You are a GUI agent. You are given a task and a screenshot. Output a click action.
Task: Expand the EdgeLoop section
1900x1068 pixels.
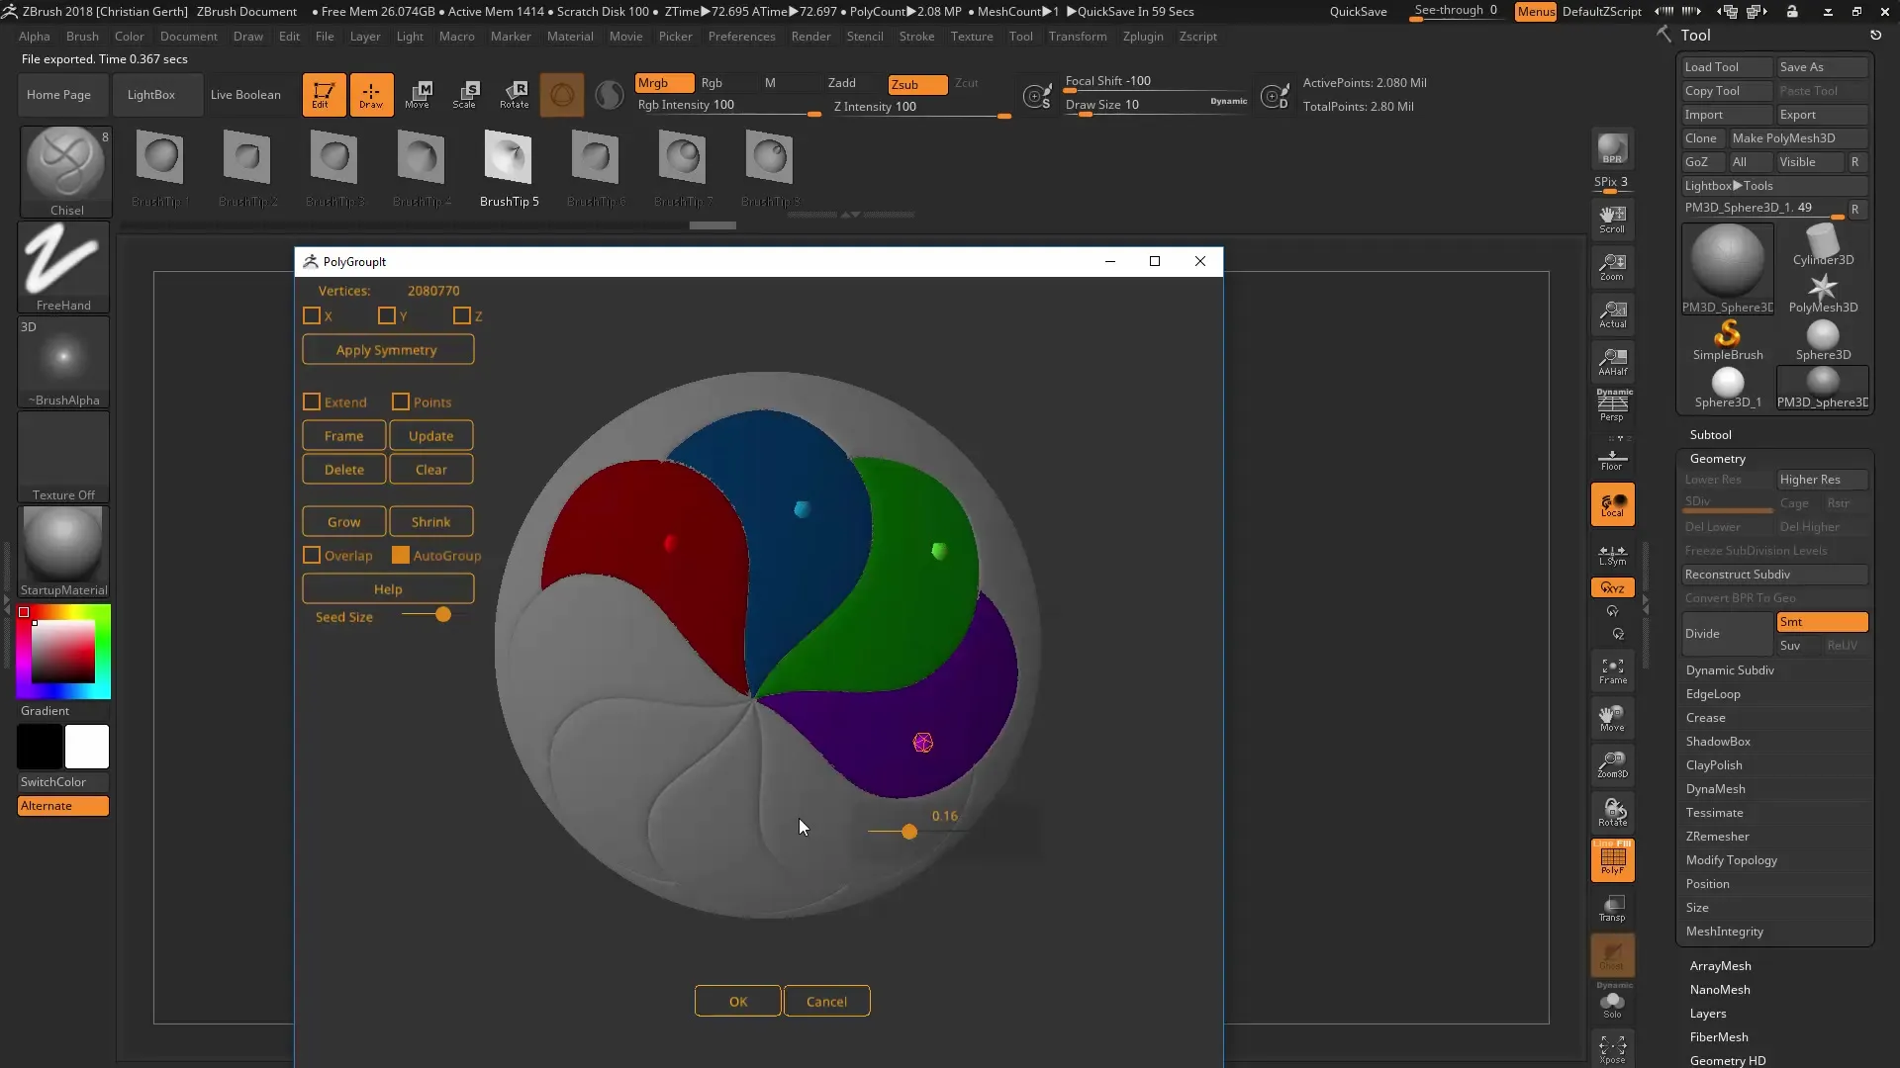pyautogui.click(x=1713, y=694)
